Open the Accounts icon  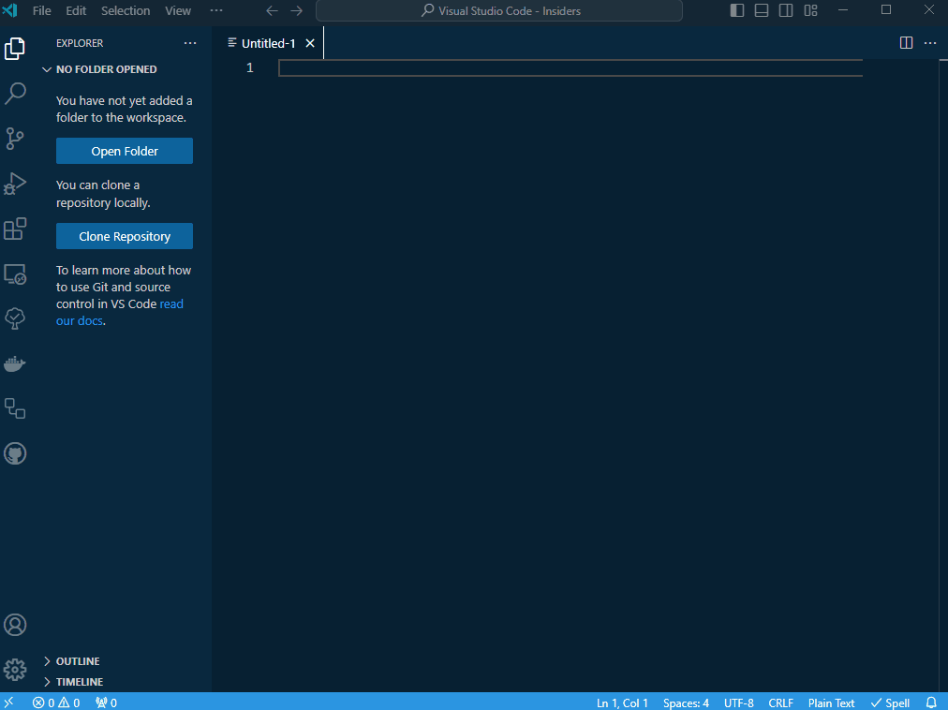click(14, 625)
